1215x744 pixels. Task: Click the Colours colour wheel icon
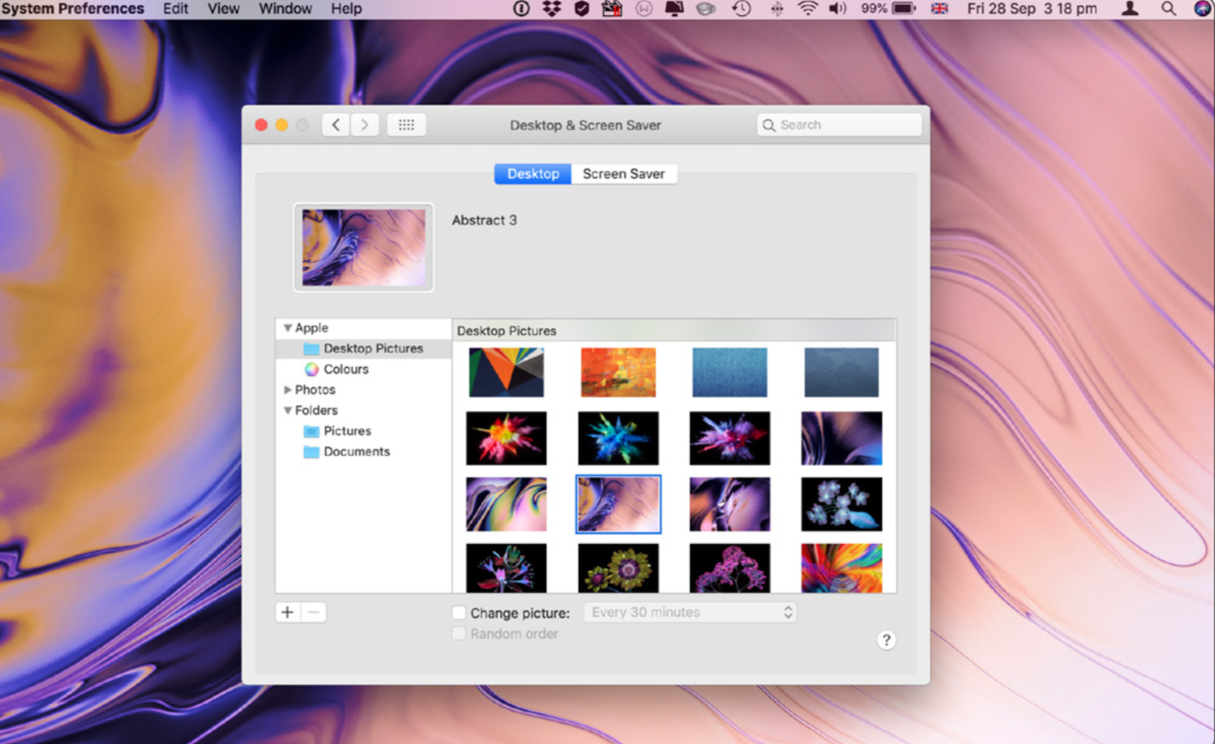click(x=312, y=369)
